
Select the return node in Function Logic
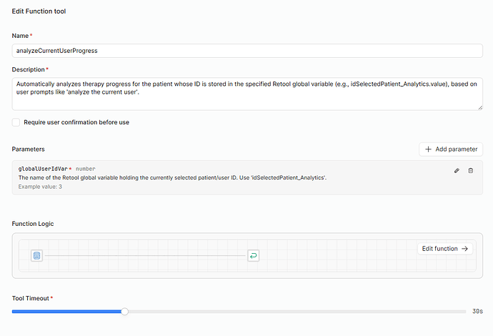253,255
